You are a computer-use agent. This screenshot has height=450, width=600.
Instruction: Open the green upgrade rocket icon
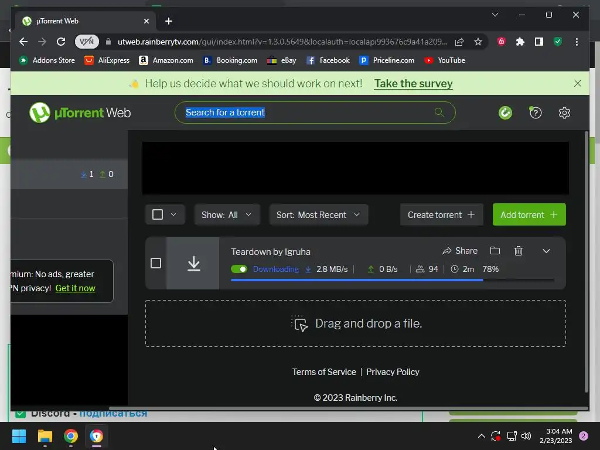(x=505, y=113)
